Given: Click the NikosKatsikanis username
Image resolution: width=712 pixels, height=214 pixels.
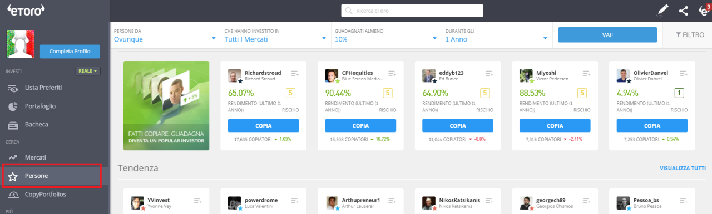Looking at the screenshot, I should pos(459,200).
